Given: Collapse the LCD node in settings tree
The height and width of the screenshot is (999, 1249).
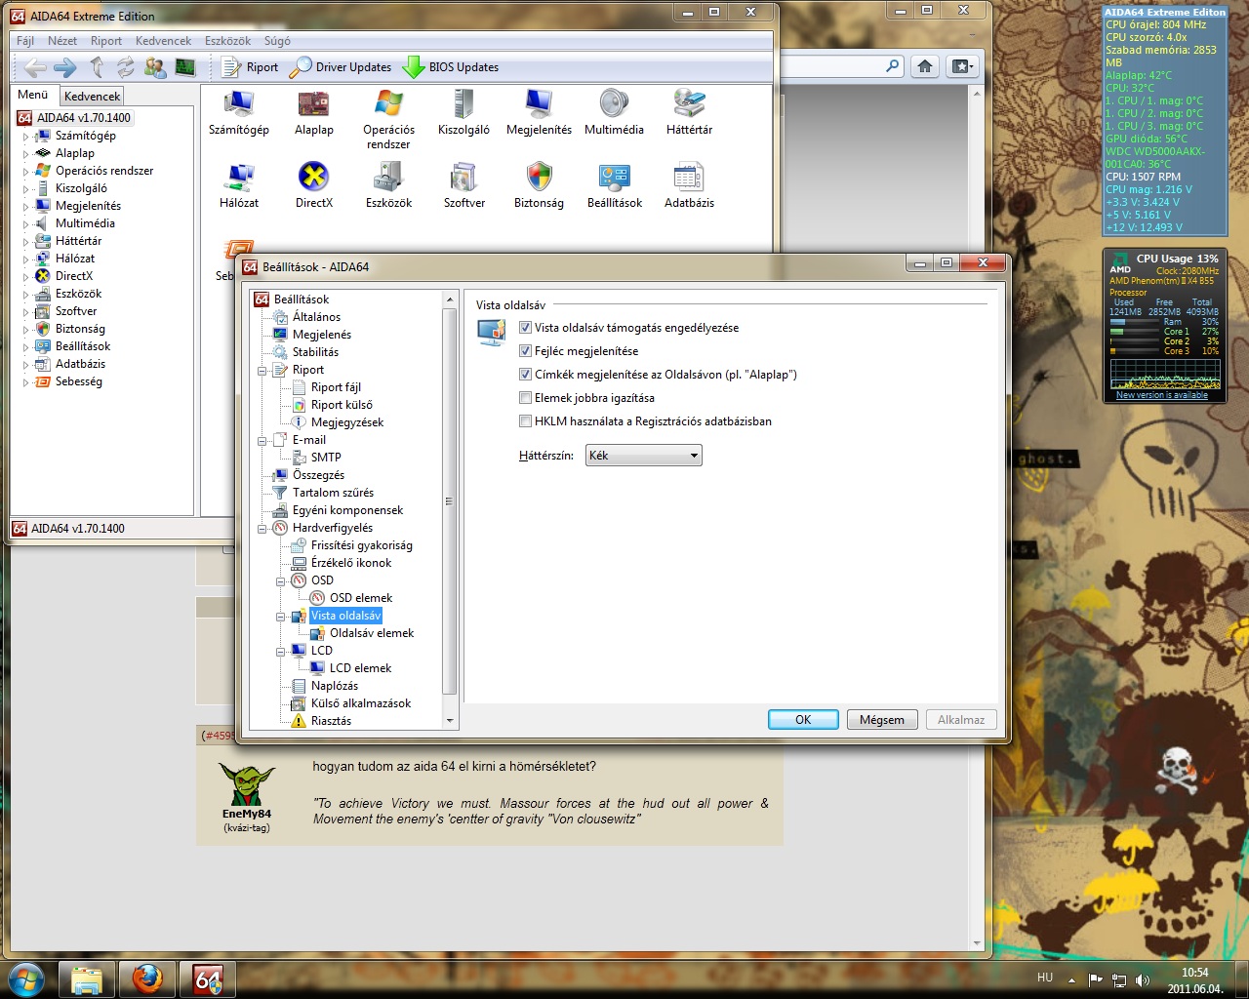Looking at the screenshot, I should tap(281, 652).
